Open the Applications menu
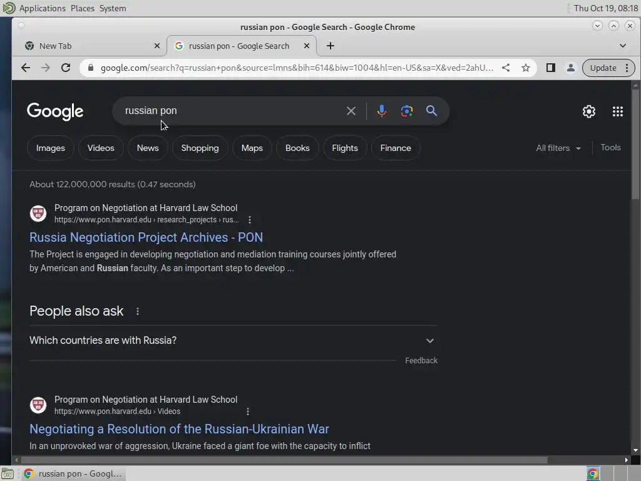Image resolution: width=641 pixels, height=481 pixels. tap(42, 8)
